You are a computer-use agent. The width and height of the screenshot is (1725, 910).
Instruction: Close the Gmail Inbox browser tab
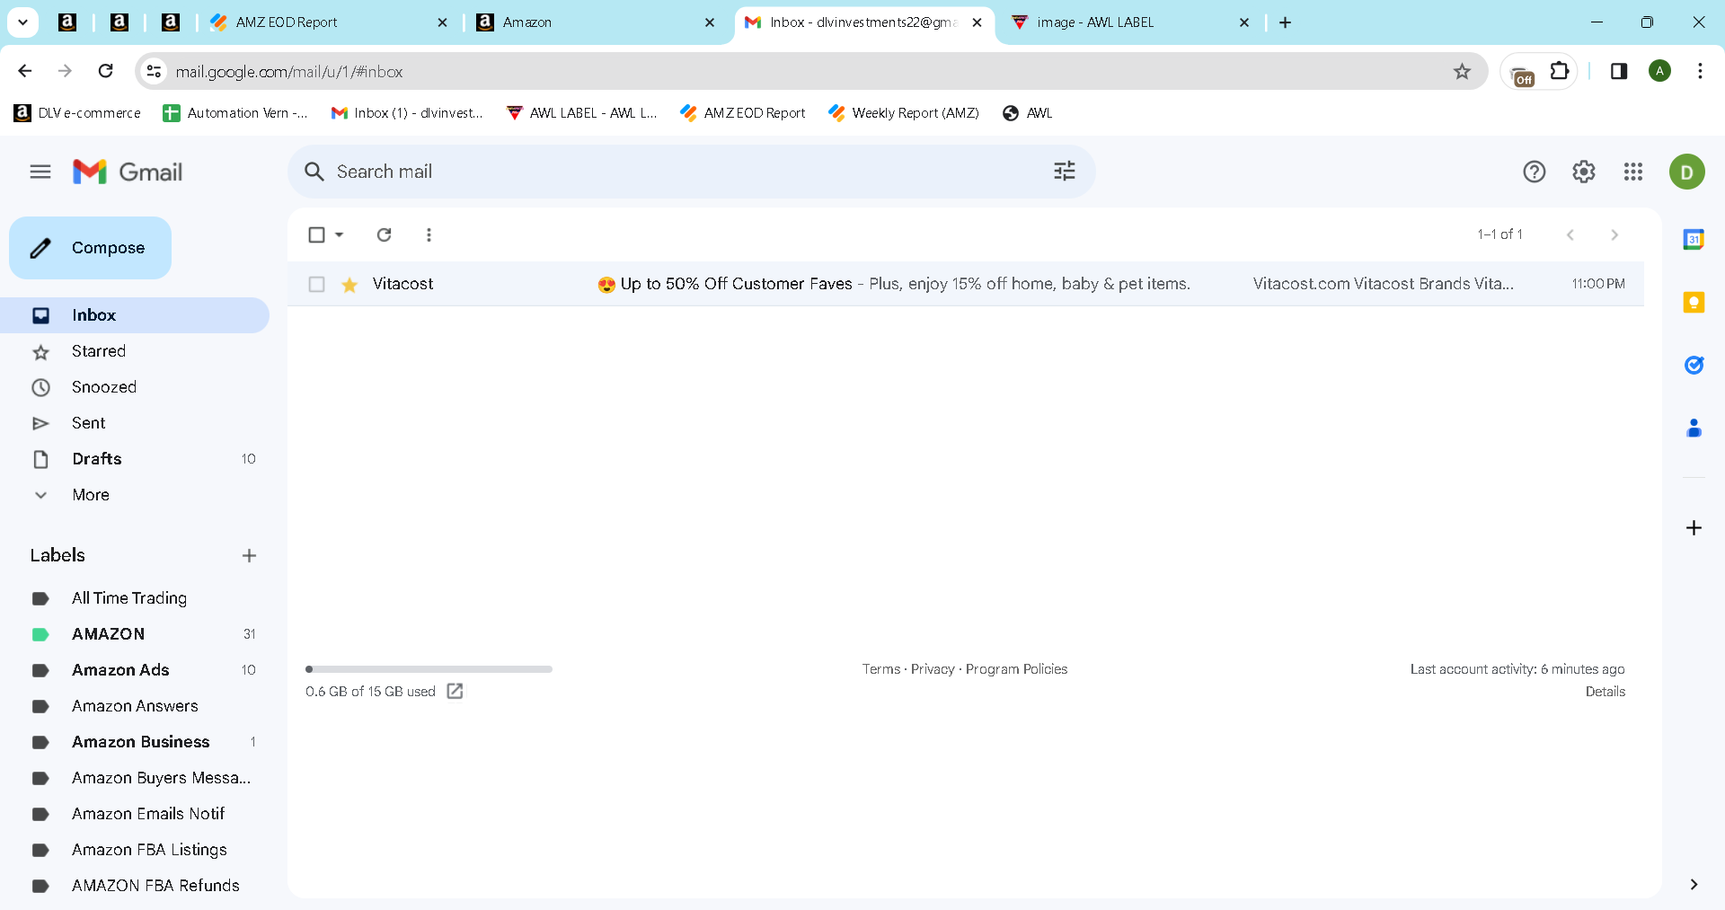[977, 22]
